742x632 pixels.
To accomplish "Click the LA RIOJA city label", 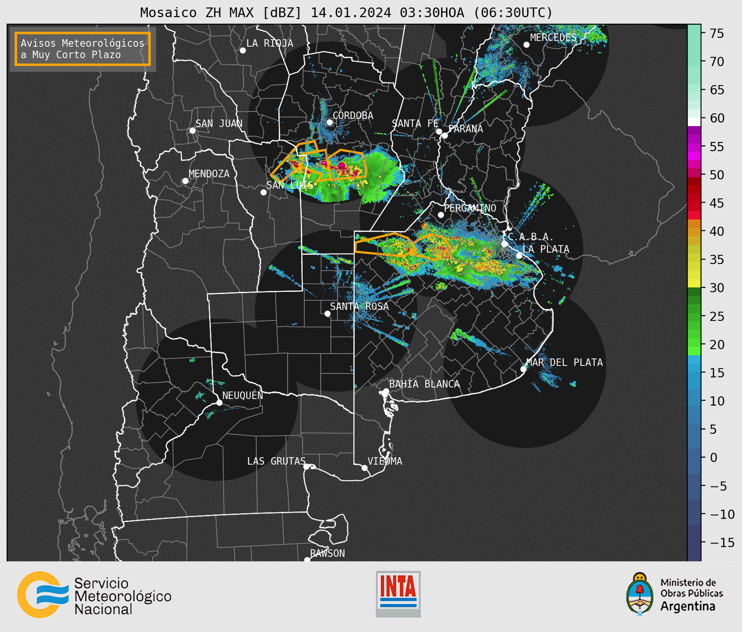I will tap(270, 43).
